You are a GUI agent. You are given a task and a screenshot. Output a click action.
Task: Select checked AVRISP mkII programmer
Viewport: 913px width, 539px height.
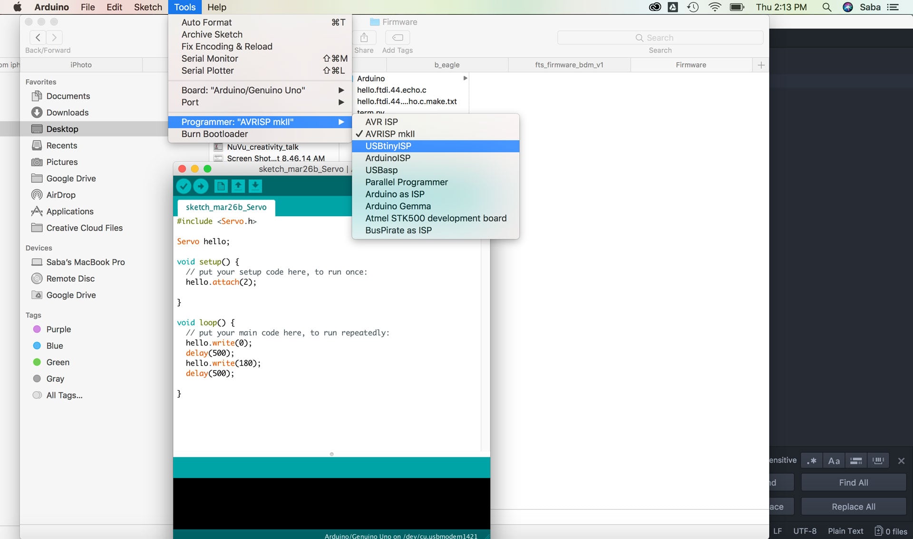pos(436,134)
